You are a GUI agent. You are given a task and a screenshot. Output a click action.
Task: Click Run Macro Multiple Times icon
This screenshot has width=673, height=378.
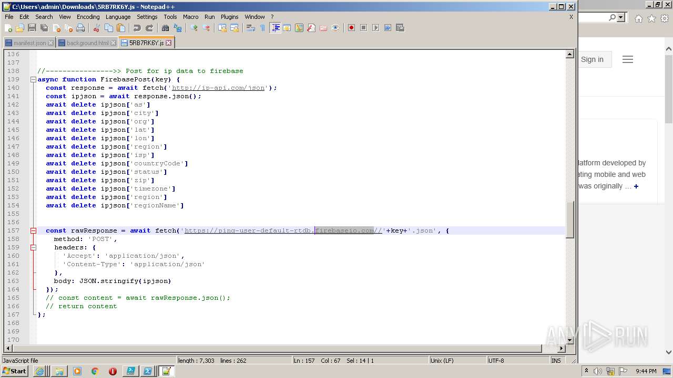[x=388, y=28]
